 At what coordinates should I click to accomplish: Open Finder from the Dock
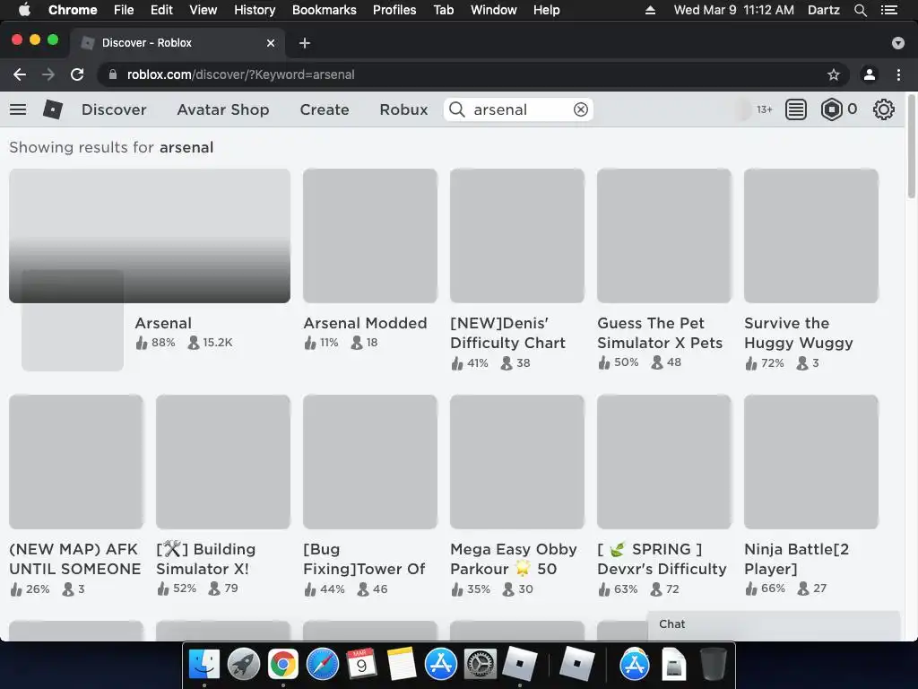point(204,665)
